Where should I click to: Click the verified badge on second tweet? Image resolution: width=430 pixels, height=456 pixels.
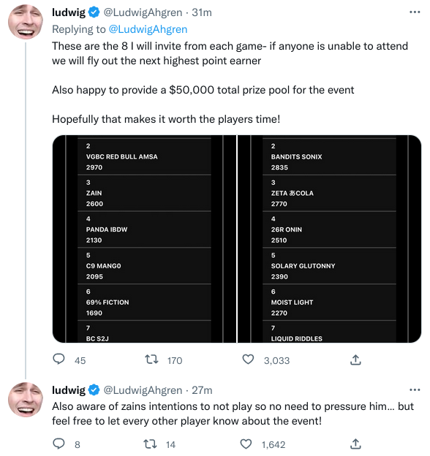tap(94, 390)
